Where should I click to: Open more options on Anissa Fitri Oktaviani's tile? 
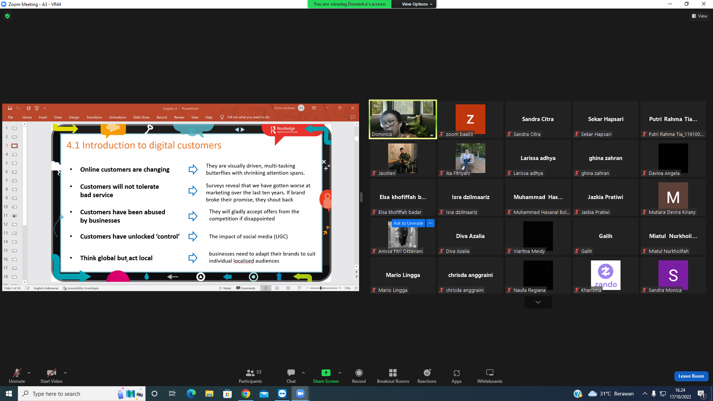pyautogui.click(x=430, y=223)
